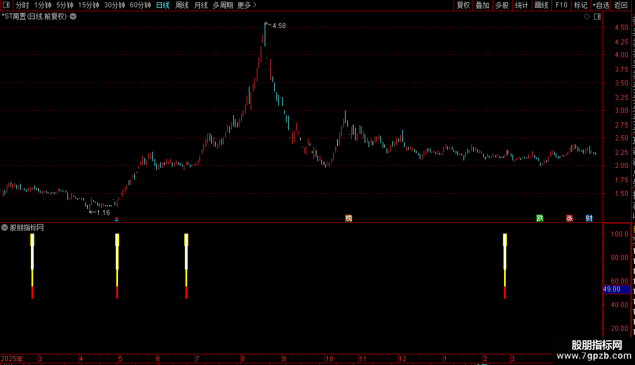Select the 60分钟 period tab
The image size is (635, 365).
[140, 5]
